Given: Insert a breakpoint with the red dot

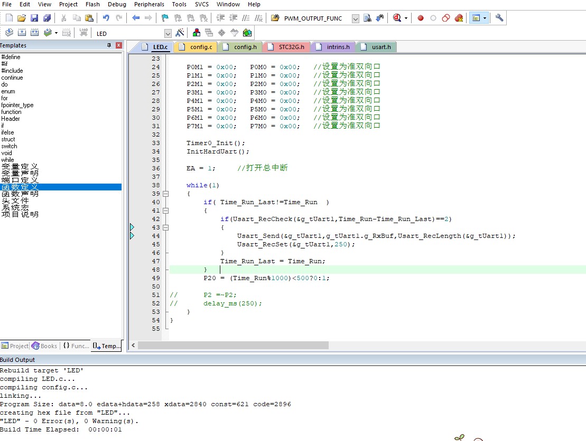Looking at the screenshot, I should pos(421,18).
